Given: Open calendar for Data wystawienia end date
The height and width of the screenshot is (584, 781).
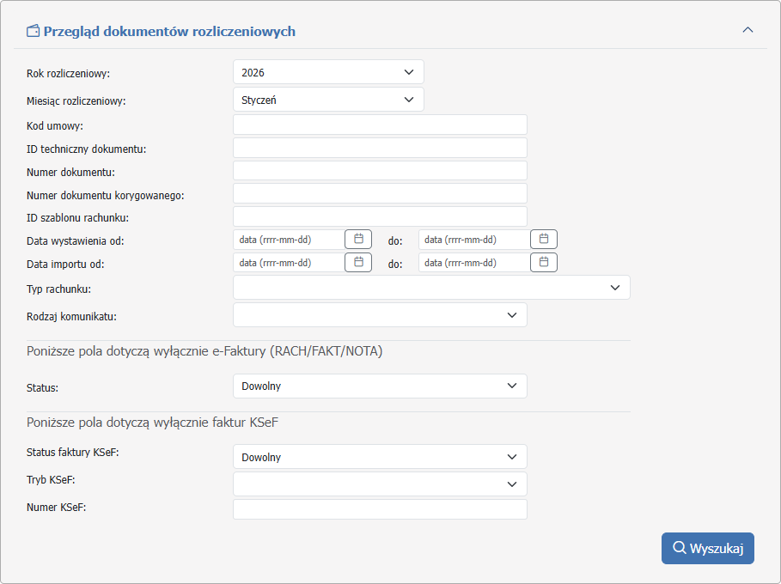Looking at the screenshot, I should tap(544, 240).
